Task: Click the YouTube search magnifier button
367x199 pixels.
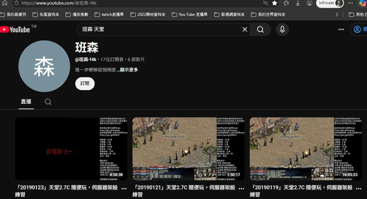Action: pyautogui.click(x=260, y=29)
